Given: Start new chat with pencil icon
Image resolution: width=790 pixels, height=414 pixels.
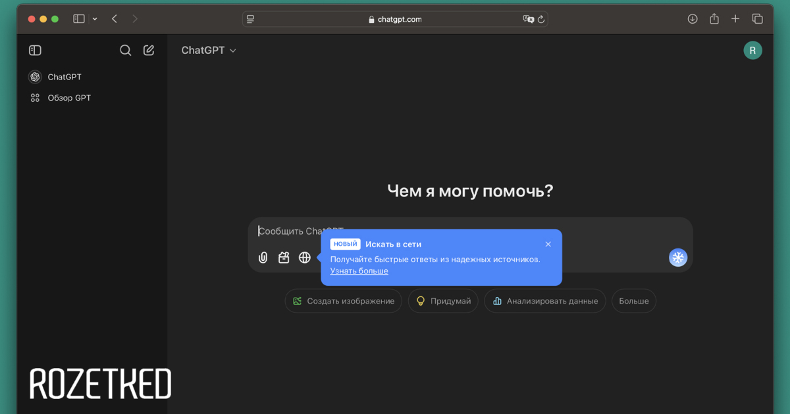Looking at the screenshot, I should (149, 51).
